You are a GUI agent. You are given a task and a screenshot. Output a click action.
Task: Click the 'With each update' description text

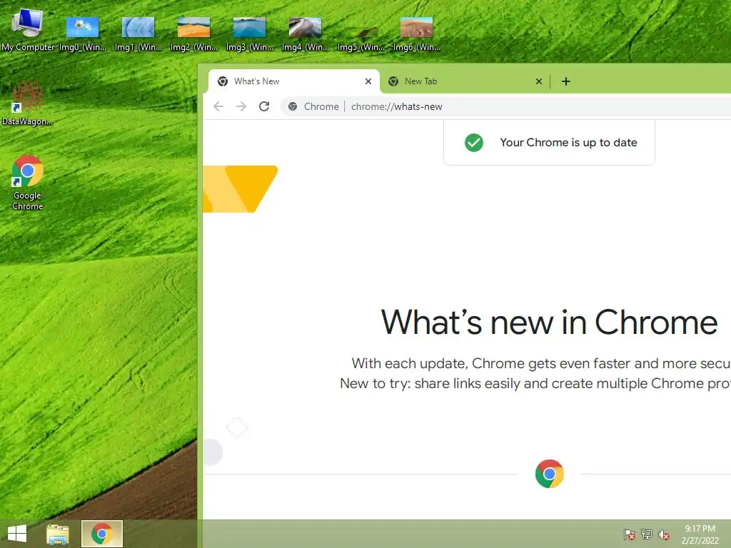pyautogui.click(x=541, y=363)
